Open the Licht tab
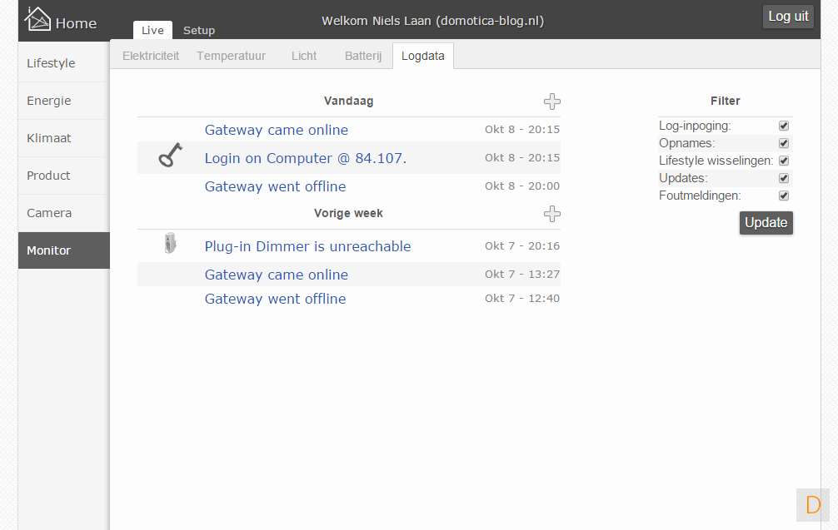Screen dimensions: 838x530 (303, 56)
